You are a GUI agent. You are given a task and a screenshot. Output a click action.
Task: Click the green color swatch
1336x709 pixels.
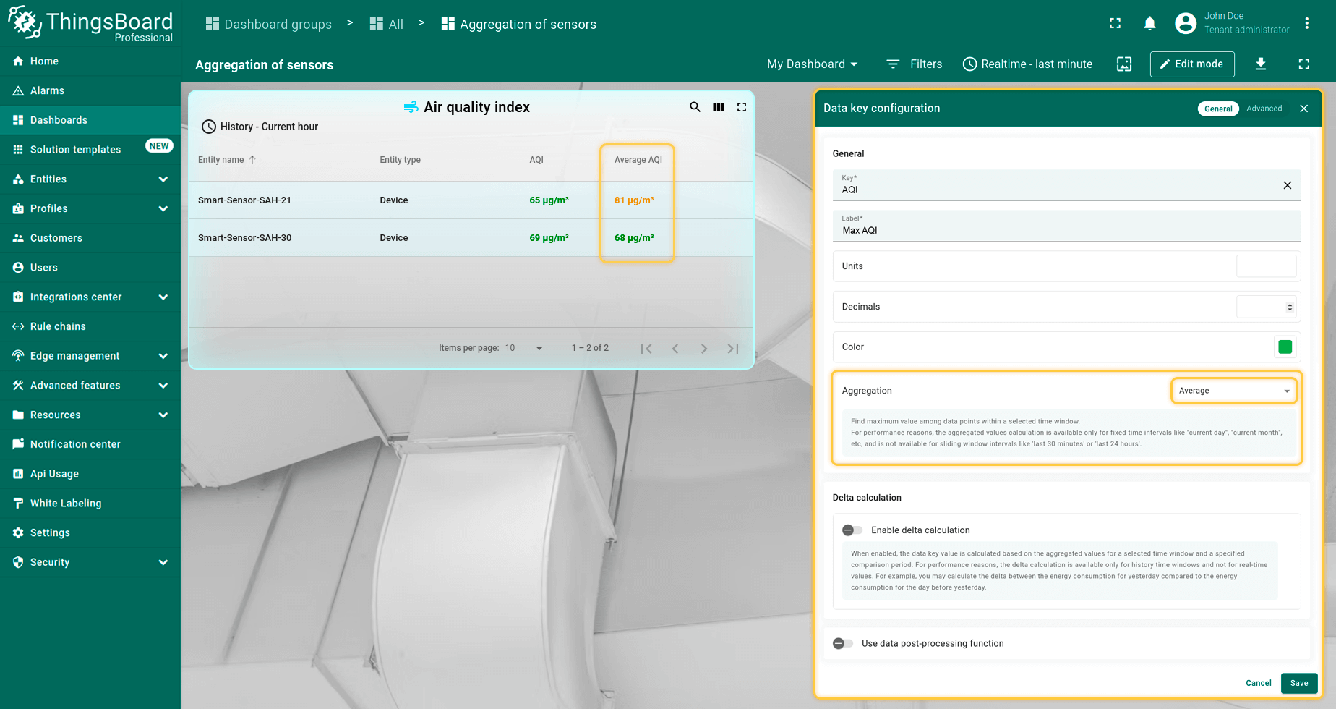(x=1285, y=347)
